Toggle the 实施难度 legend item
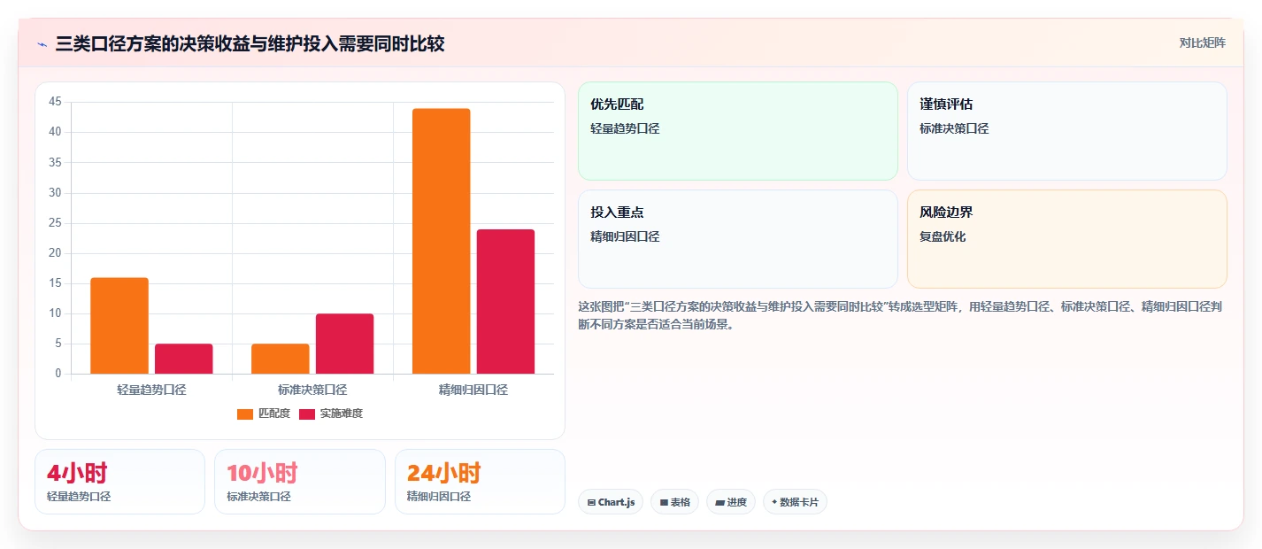The width and height of the screenshot is (1262, 549). point(331,414)
